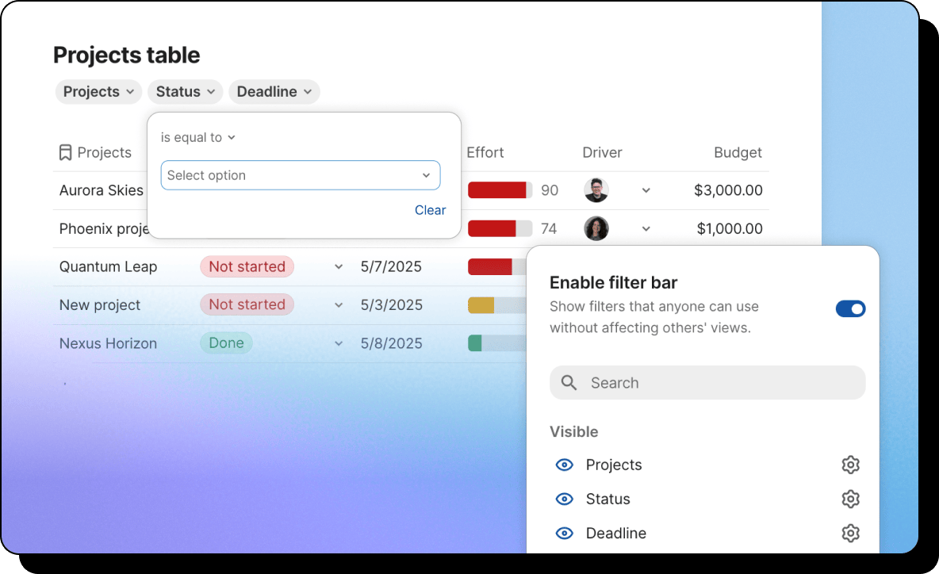Click the bookmark icon beside Projects column header
The image size is (939, 574).
[65, 153]
